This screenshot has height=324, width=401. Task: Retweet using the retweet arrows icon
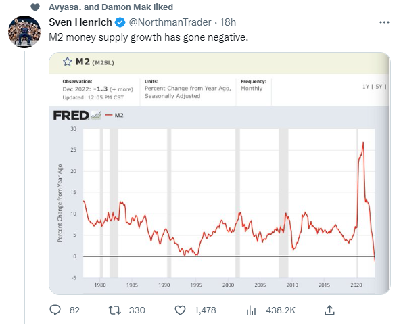[x=114, y=310]
